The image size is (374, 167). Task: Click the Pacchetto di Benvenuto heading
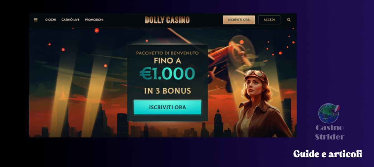[x=167, y=53]
